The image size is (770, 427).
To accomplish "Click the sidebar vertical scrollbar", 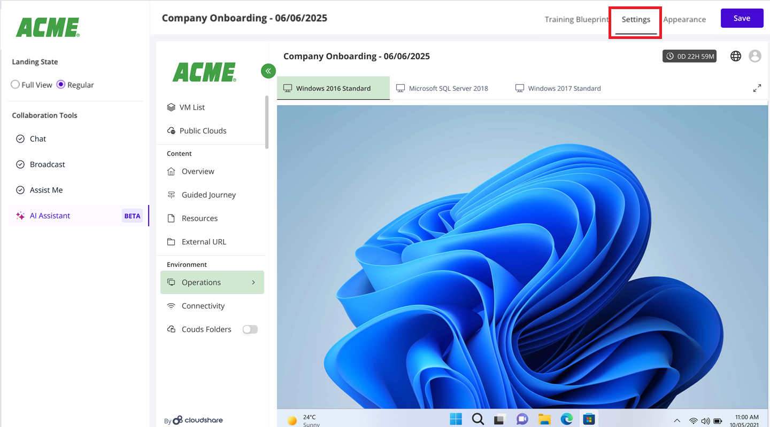I will (x=267, y=122).
